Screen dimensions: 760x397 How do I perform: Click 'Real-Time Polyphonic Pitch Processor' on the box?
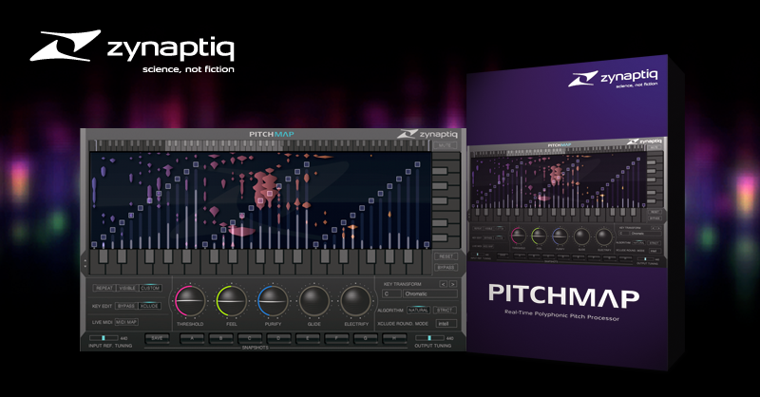click(x=561, y=315)
